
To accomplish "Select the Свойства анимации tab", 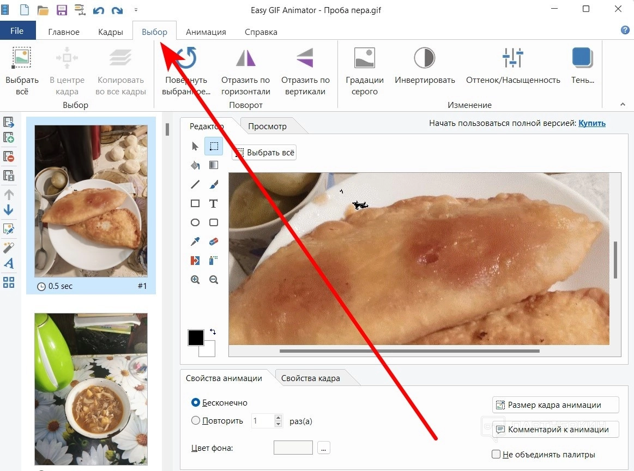I will [224, 378].
